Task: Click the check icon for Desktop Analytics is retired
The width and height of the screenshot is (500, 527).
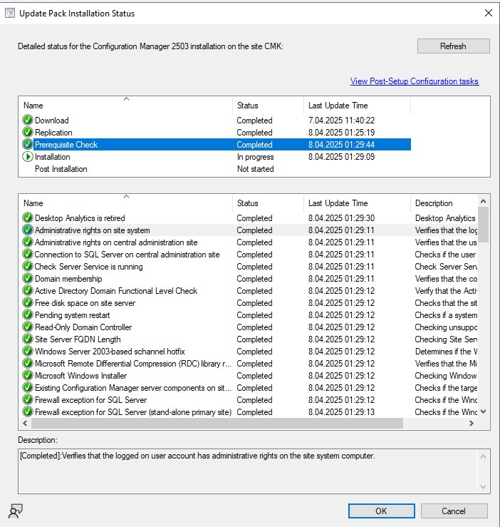Action: (28, 218)
